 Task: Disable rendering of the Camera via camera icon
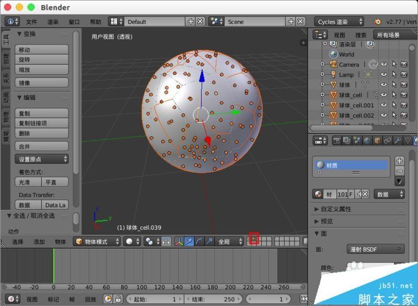404,64
